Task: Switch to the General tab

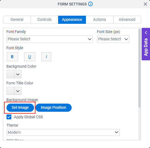Action: (17, 20)
